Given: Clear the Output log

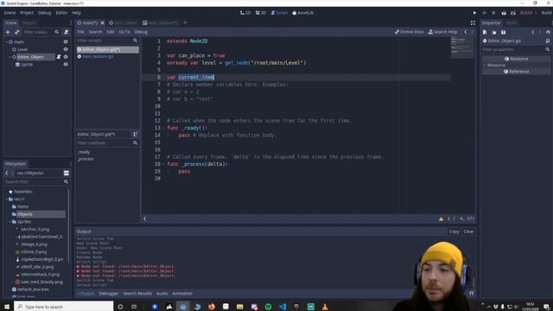Looking at the screenshot, I should coord(468,232).
